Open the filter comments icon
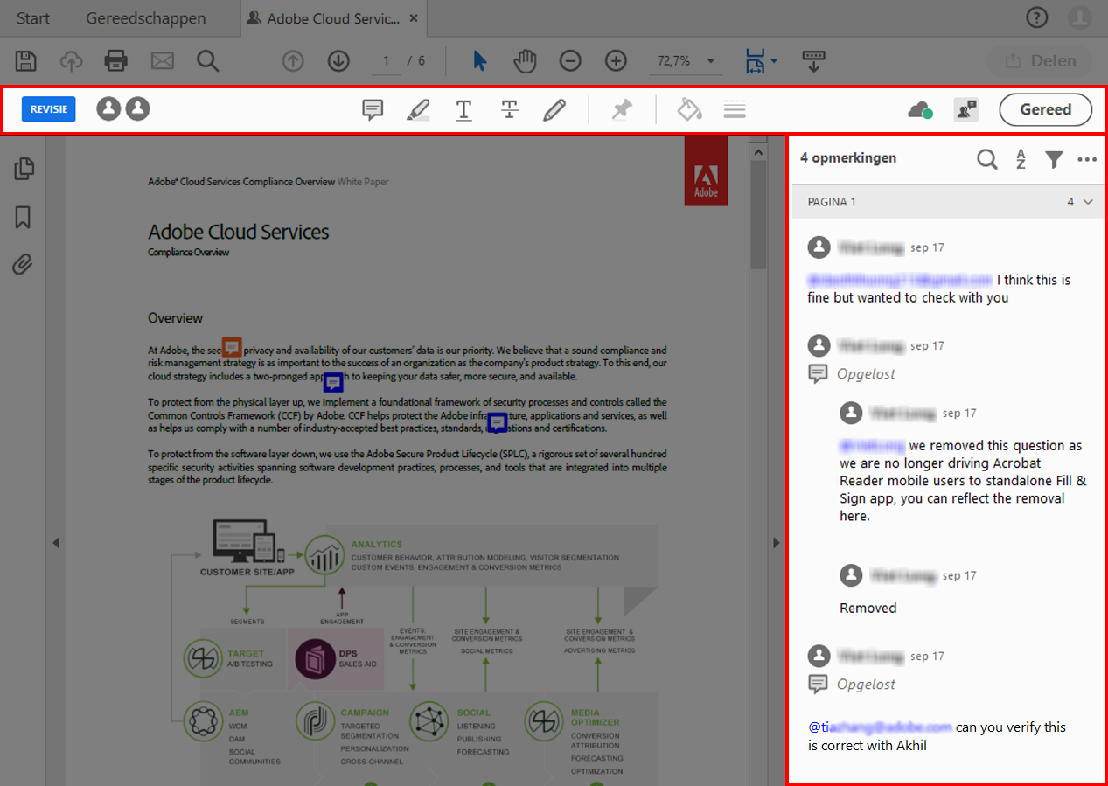The height and width of the screenshot is (786, 1108). click(x=1054, y=160)
